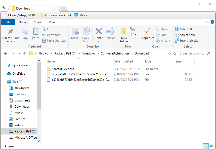Screen dimensions: 216x150
Task: Choose Paste shortcut in Clipboard group
Action: coord(54,41)
